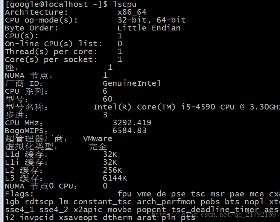Click the Little Endian value
The image size is (280, 222).
point(149,28)
